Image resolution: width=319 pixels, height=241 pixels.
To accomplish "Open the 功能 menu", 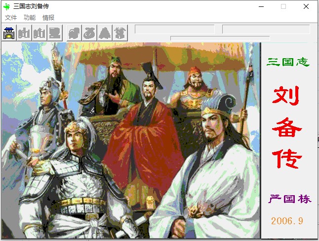I will click(30, 18).
